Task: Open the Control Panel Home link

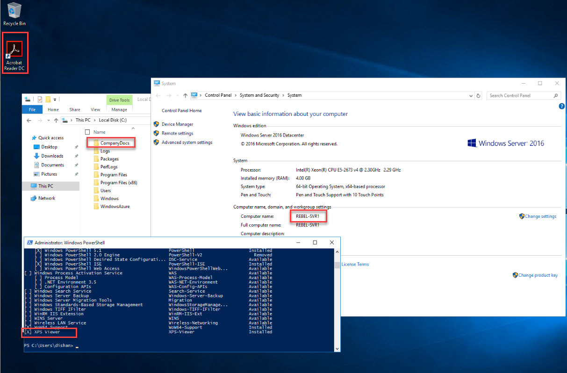Action: point(182,111)
